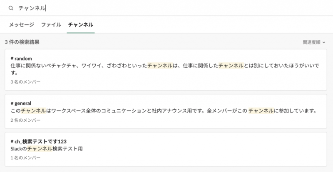This screenshot has height=172, width=333.
Task: Open the general channel title
Action: [x=23, y=103]
